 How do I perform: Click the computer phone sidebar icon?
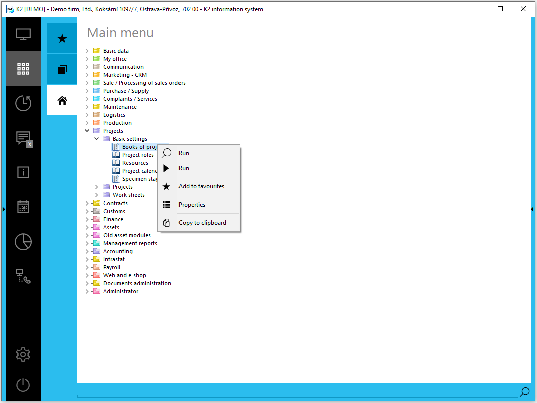[23, 276]
